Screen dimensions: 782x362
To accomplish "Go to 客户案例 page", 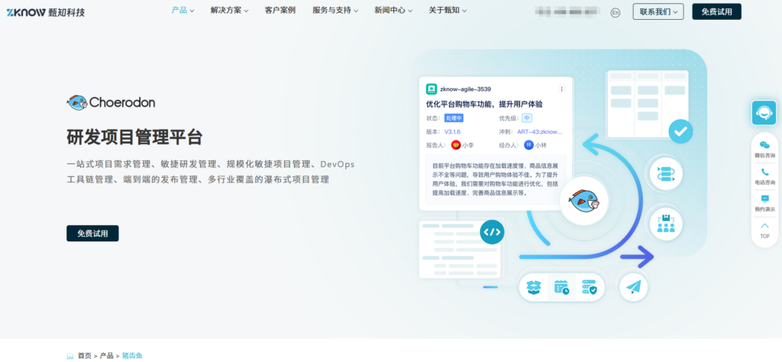I will tap(280, 11).
